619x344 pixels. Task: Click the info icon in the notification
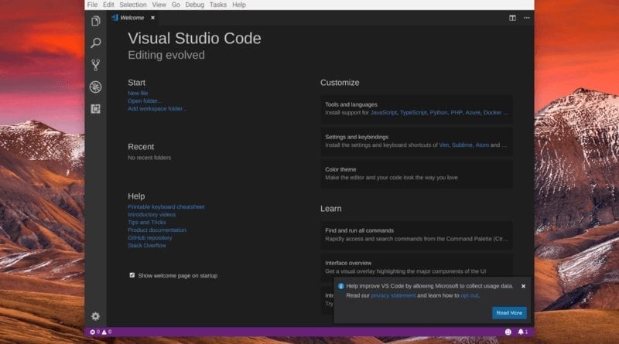pyautogui.click(x=341, y=286)
